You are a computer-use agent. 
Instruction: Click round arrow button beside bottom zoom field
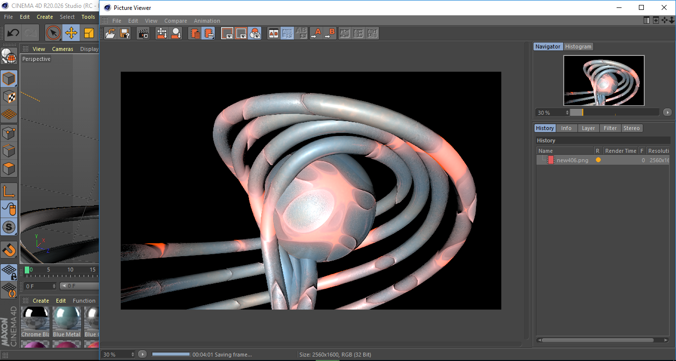143,354
